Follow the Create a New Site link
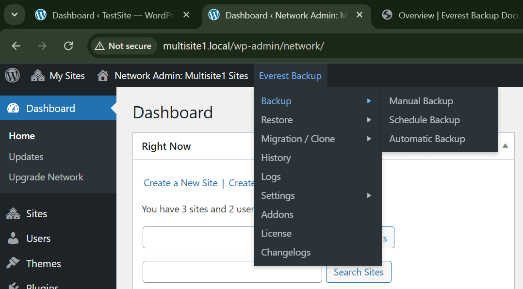Screen dimensions: 523x289 (180, 183)
